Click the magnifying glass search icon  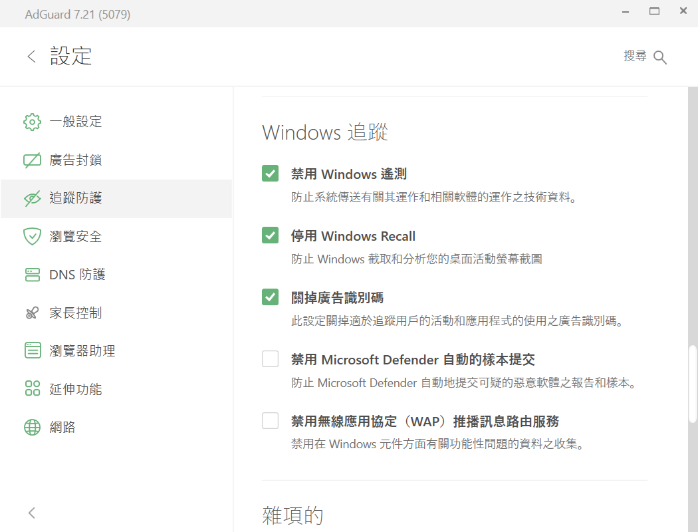pyautogui.click(x=659, y=57)
